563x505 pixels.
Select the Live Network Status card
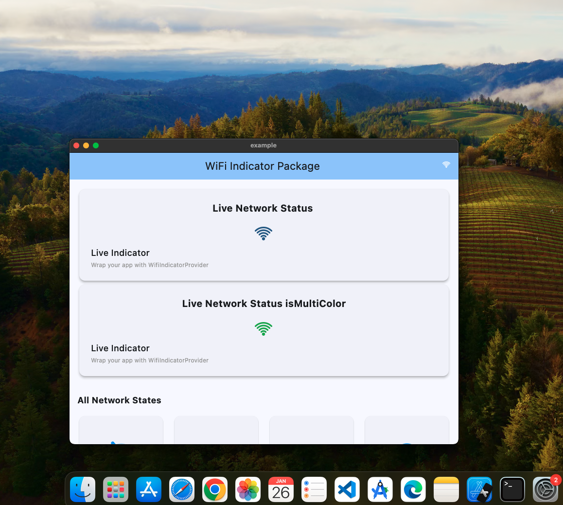coord(264,235)
